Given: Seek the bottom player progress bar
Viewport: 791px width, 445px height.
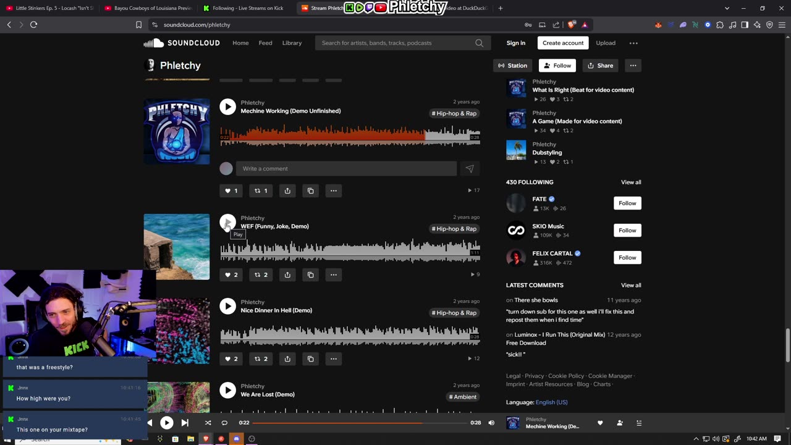Looking at the screenshot, I should point(360,423).
